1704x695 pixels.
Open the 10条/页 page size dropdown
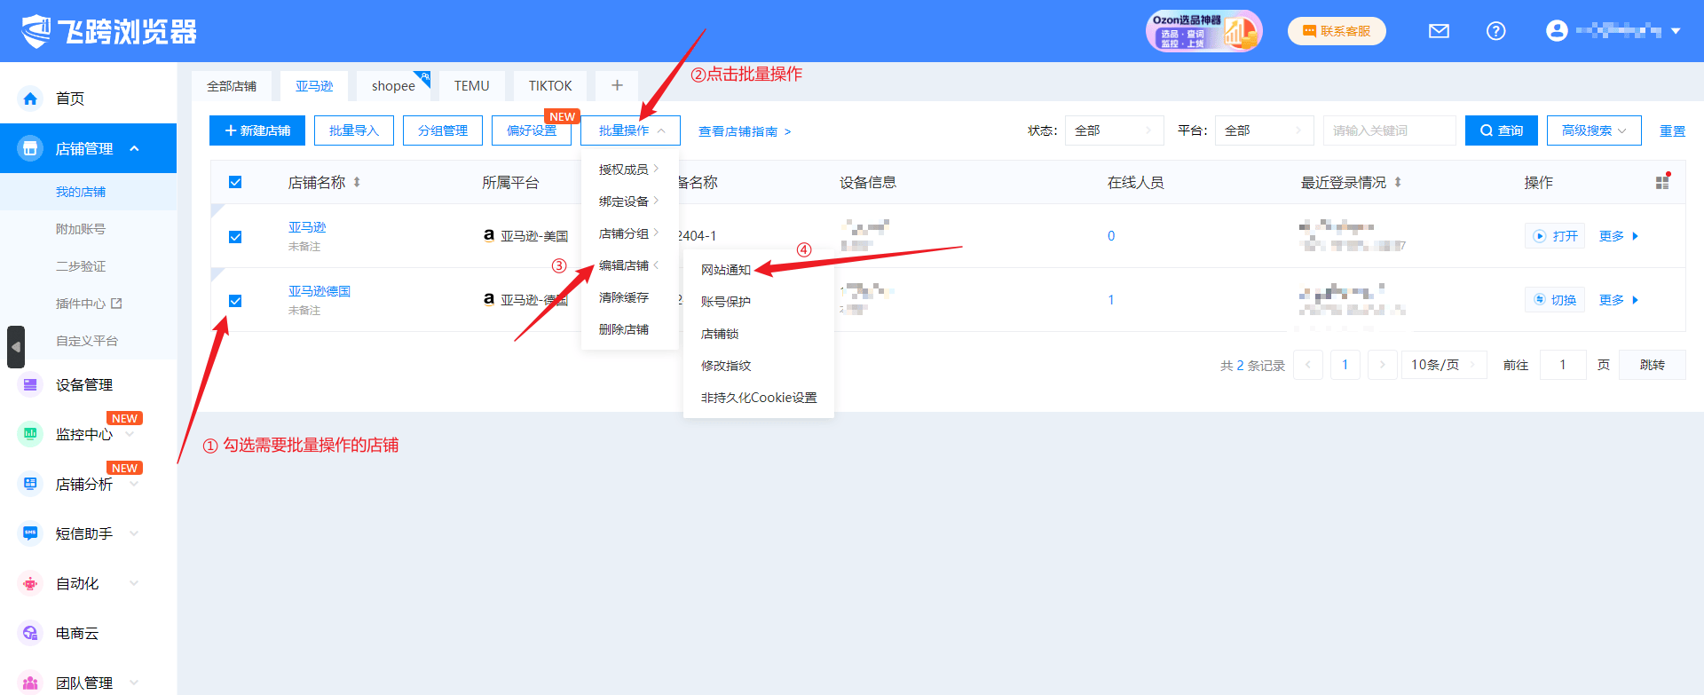[1443, 365]
